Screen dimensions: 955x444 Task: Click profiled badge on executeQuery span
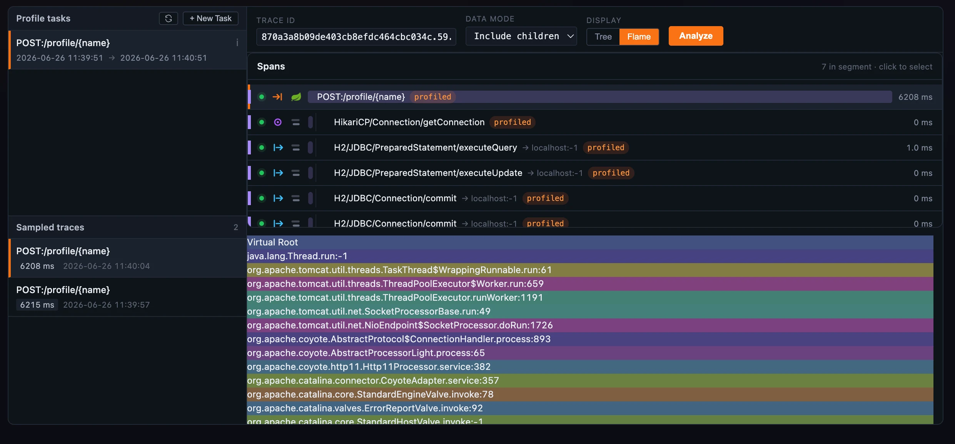[x=605, y=148]
